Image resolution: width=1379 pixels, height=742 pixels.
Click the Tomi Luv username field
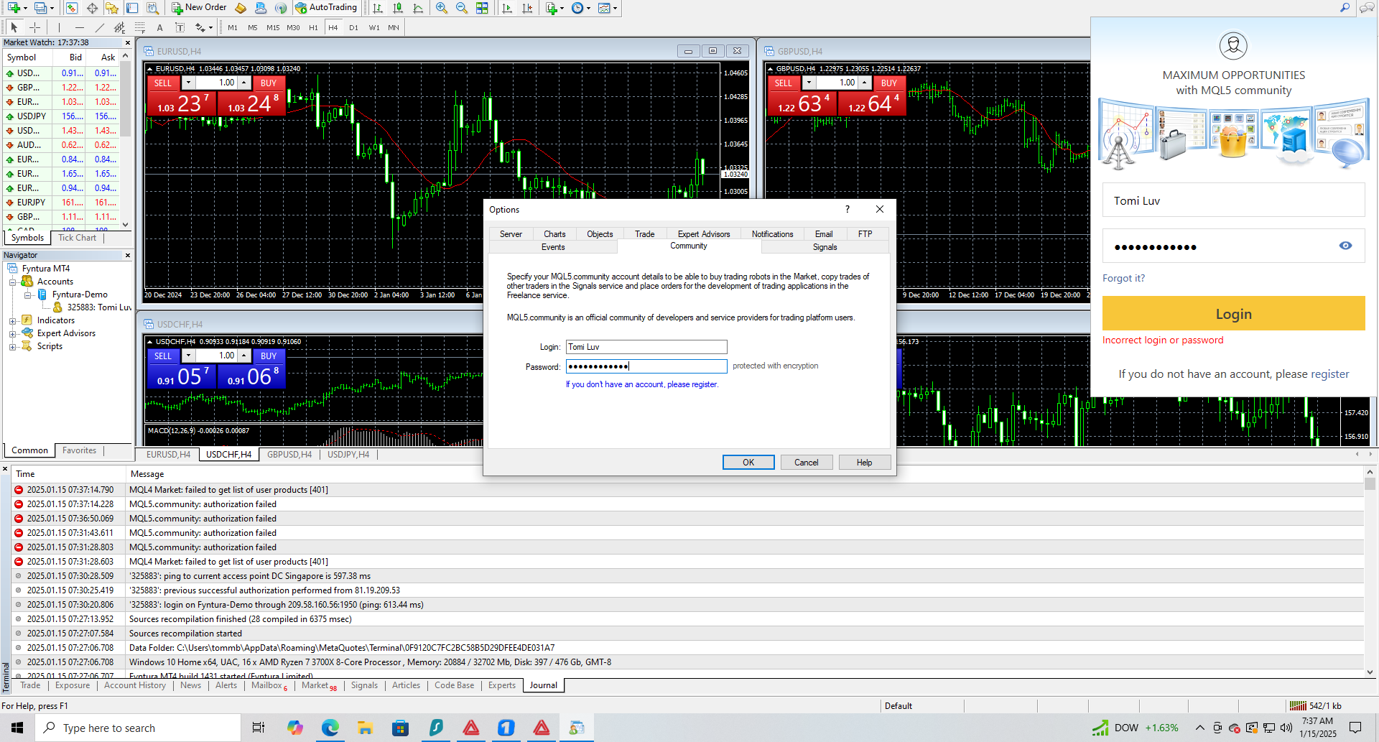click(x=1233, y=200)
